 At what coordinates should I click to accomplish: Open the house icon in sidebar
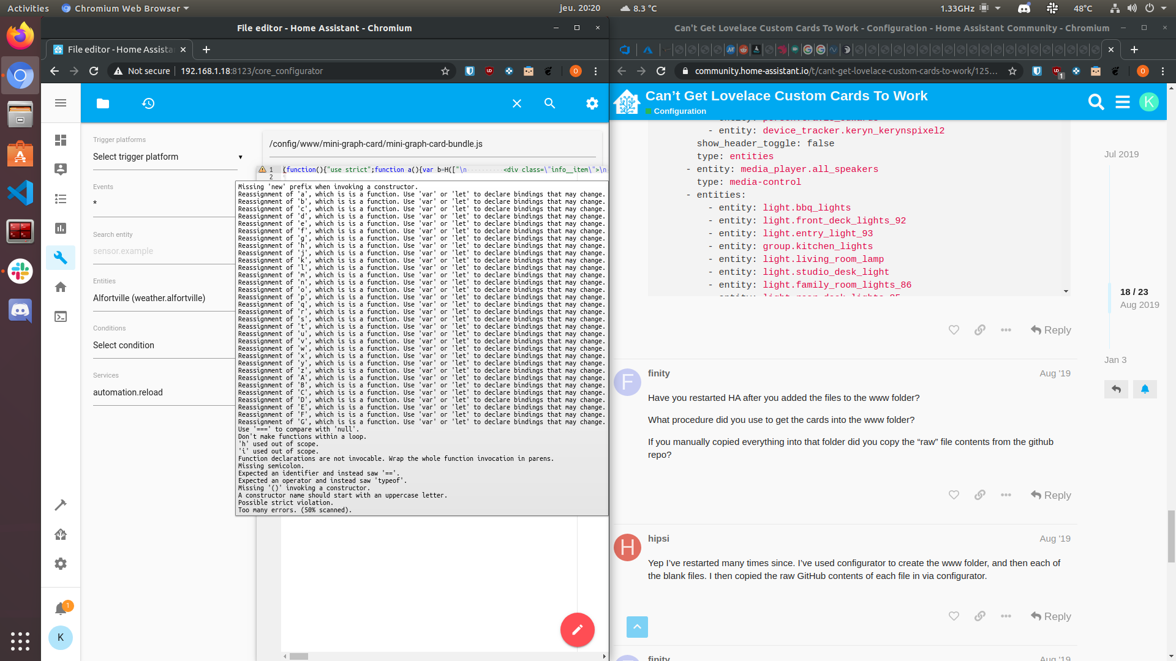click(x=61, y=287)
